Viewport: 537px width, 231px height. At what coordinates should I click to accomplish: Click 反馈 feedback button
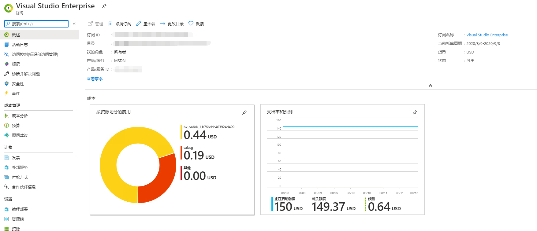(196, 24)
